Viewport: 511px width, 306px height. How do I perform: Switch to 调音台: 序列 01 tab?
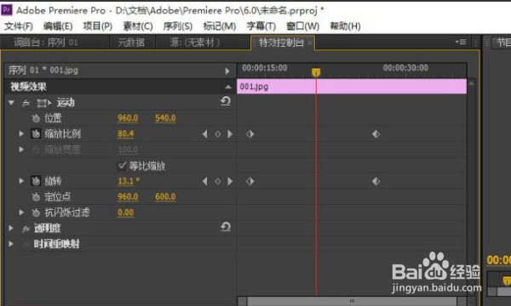(46, 42)
